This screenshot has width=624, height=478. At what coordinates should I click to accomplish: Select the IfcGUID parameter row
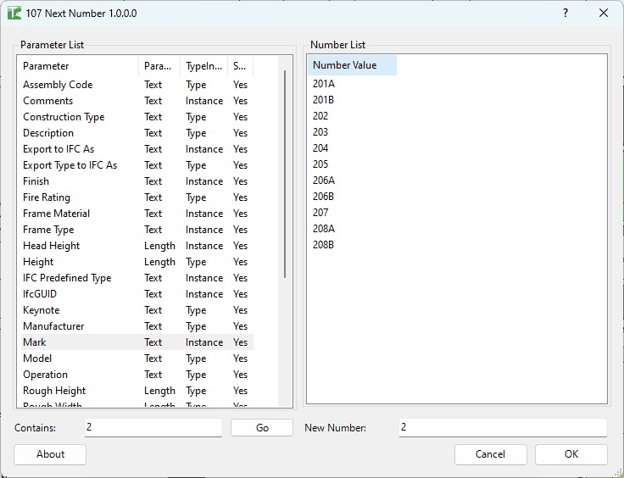click(137, 294)
